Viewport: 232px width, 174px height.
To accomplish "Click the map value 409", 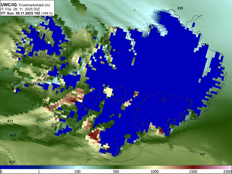I will (x=96, y=126).
